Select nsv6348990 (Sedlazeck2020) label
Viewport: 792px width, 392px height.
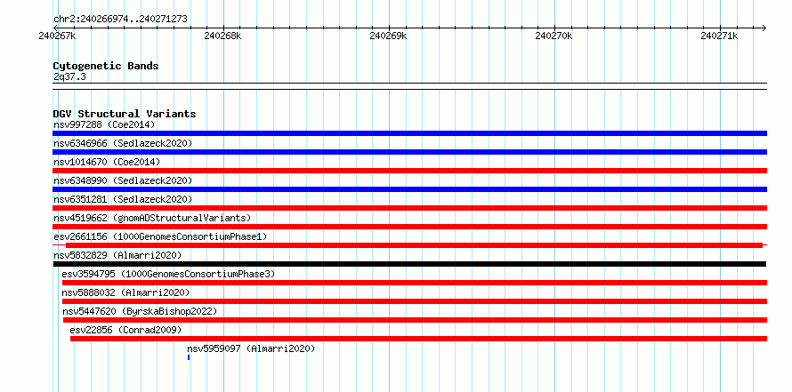[123, 180]
